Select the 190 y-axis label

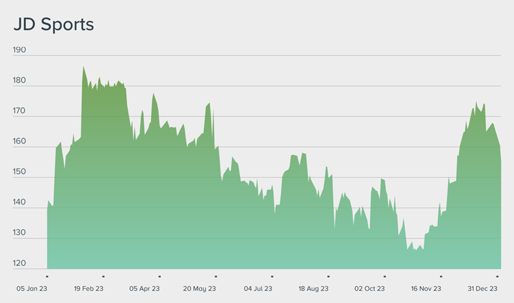[20, 50]
